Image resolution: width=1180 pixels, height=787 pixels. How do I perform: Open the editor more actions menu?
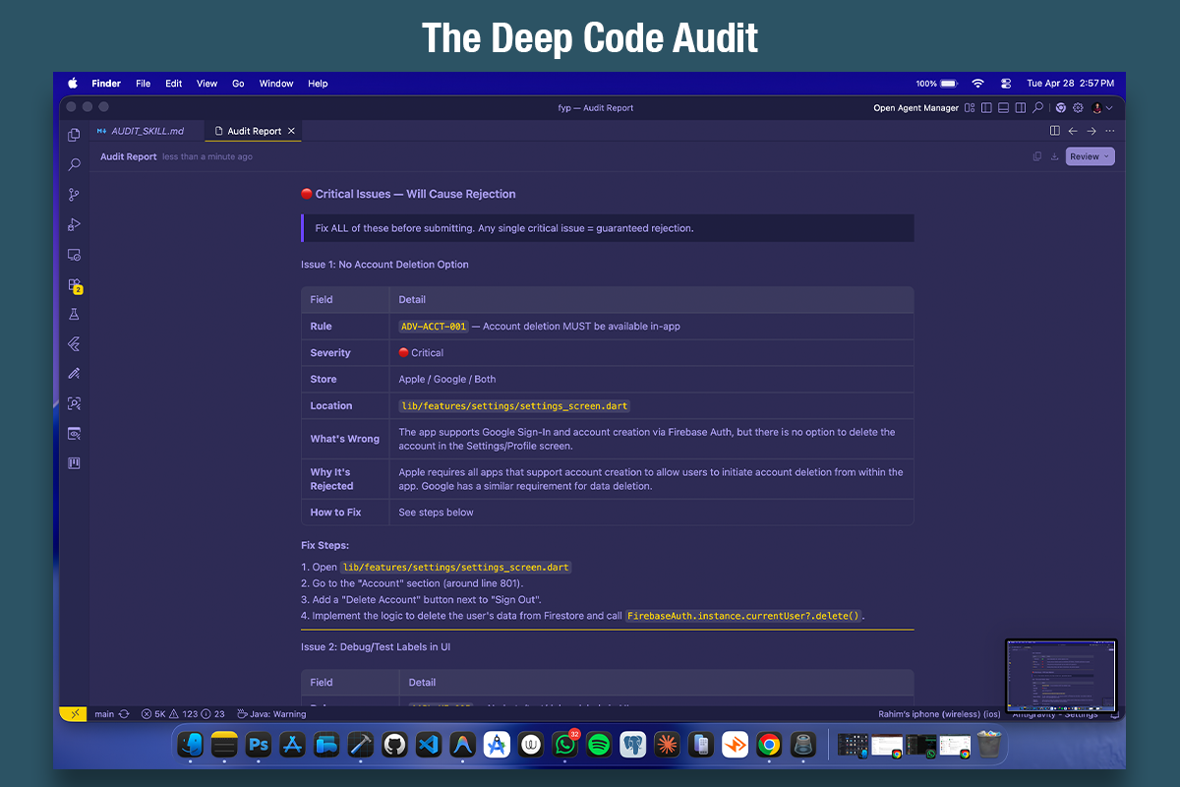pyautogui.click(x=1110, y=131)
